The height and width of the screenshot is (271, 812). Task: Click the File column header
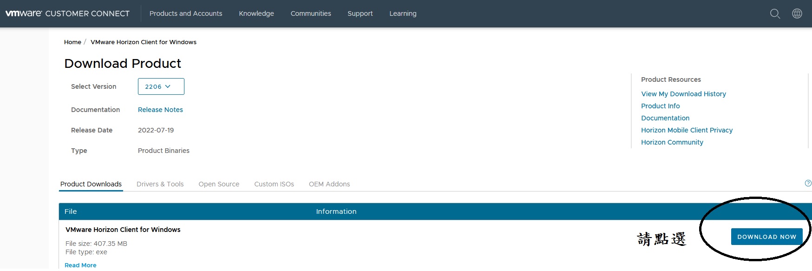(71, 212)
